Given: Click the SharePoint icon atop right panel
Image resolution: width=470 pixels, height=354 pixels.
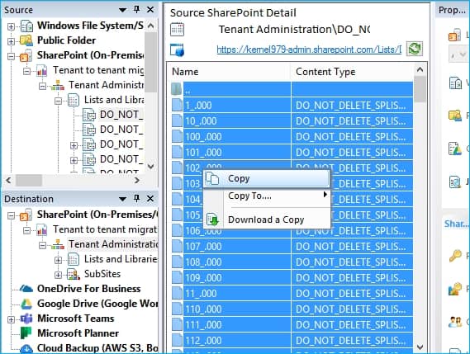Looking at the screenshot, I should point(454,35).
